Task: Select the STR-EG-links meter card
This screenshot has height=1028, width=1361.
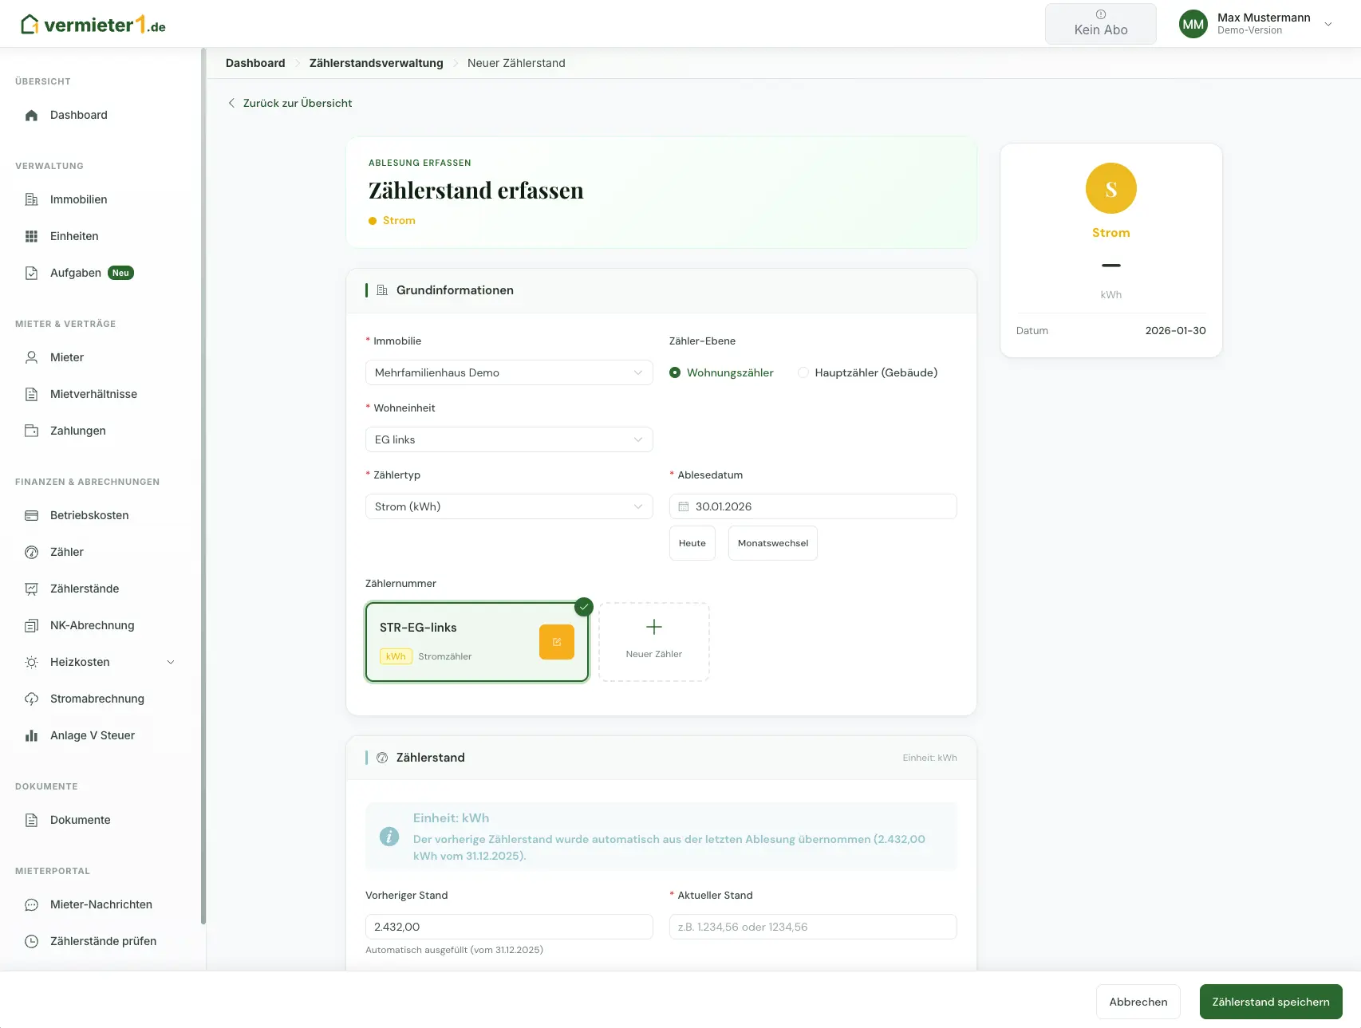Action: pos(477,642)
